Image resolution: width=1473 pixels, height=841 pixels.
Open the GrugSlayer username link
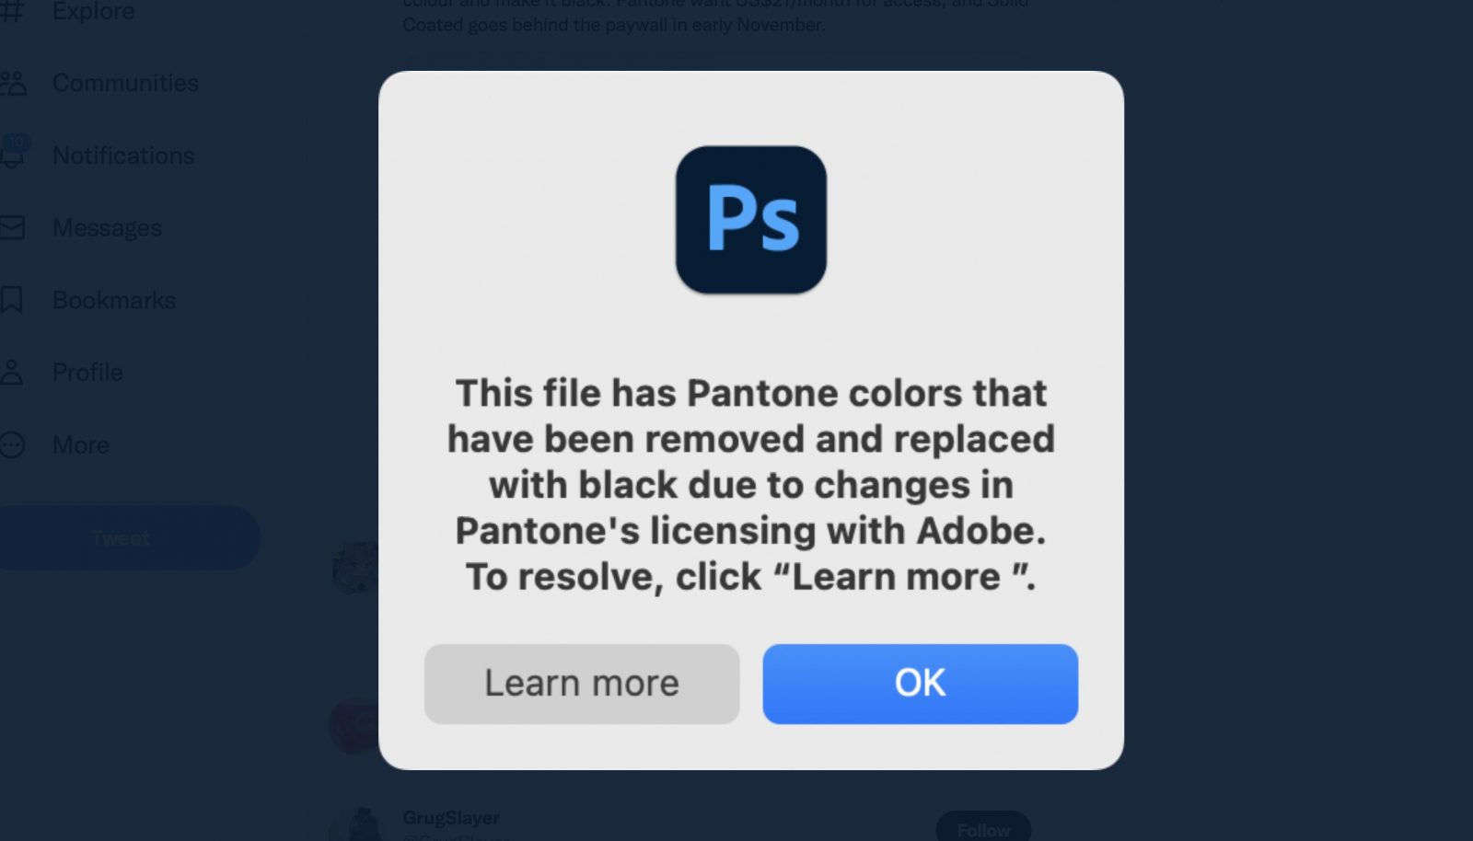[451, 818]
